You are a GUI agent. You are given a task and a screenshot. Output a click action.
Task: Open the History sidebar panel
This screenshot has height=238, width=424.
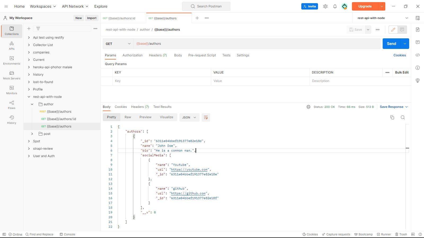[x=12, y=120]
